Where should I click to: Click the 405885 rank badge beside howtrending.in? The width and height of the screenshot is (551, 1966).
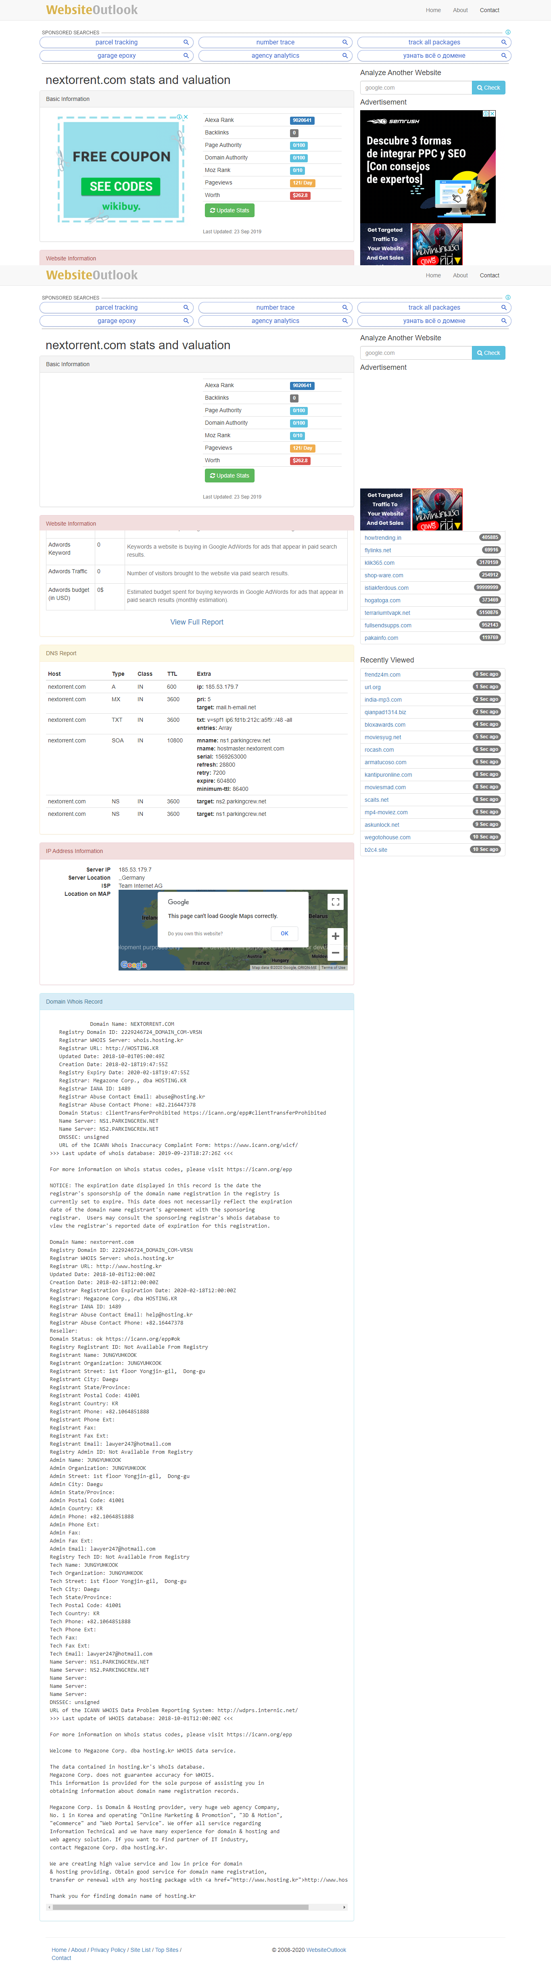[490, 538]
